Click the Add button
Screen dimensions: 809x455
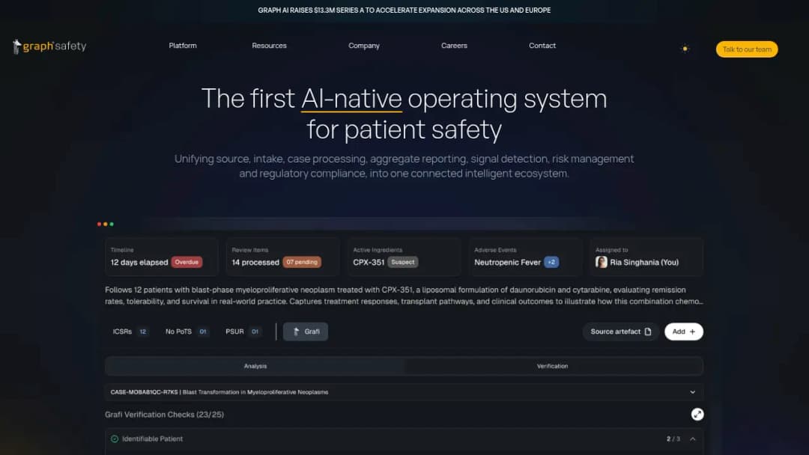pyautogui.click(x=684, y=332)
